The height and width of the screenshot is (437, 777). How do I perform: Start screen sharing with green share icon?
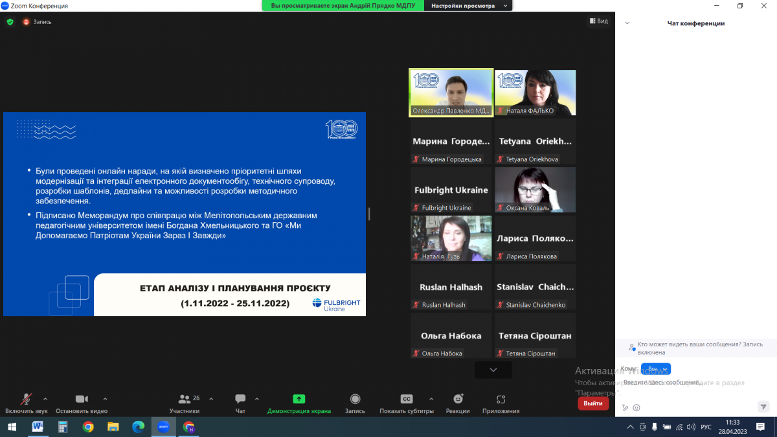pos(298,399)
